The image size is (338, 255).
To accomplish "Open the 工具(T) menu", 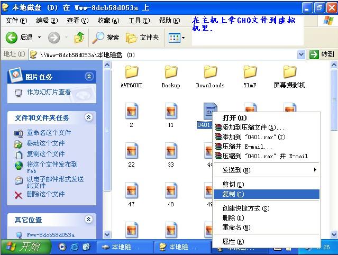I will coord(139,21).
